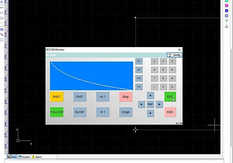Viewport: 233px width, 163px height.
Task: Click the keypad backspace arrow key
Action: coord(172,87)
